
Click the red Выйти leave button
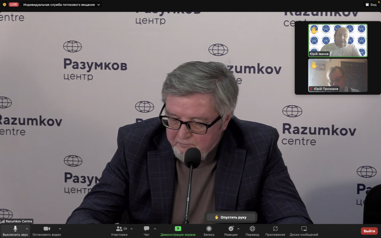(x=369, y=231)
